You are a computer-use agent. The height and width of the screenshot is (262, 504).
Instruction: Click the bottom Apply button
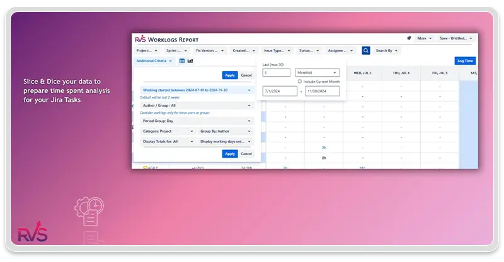[230, 153]
